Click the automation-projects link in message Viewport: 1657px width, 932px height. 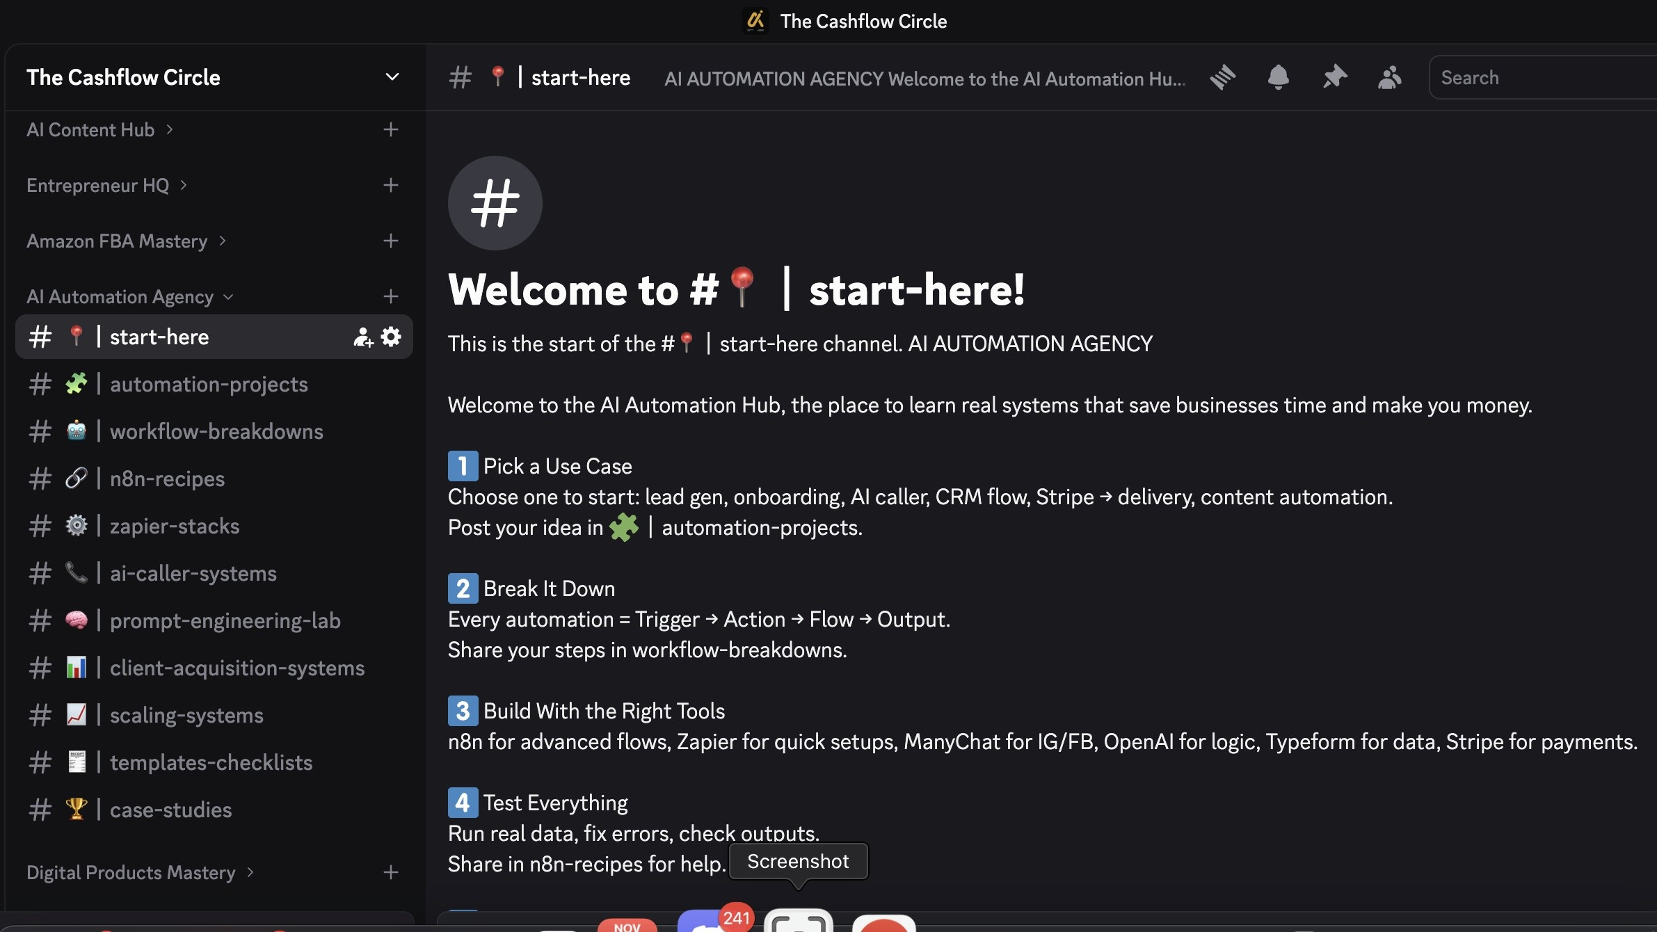pyautogui.click(x=761, y=528)
